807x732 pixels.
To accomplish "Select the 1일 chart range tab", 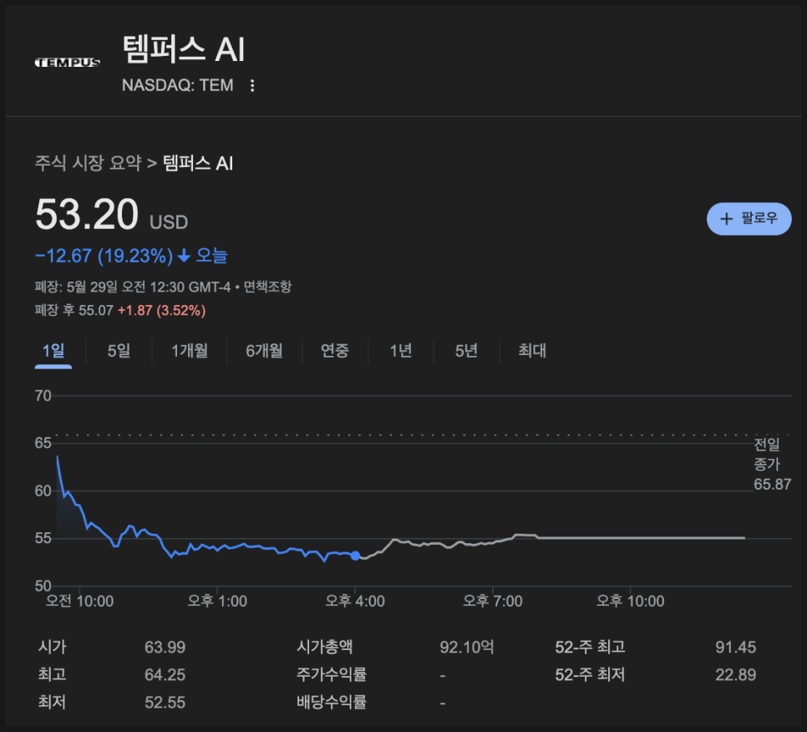I will point(53,351).
